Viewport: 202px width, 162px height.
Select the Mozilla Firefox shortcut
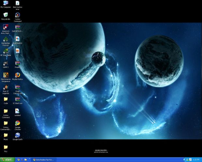pyautogui.click(x=18, y=76)
